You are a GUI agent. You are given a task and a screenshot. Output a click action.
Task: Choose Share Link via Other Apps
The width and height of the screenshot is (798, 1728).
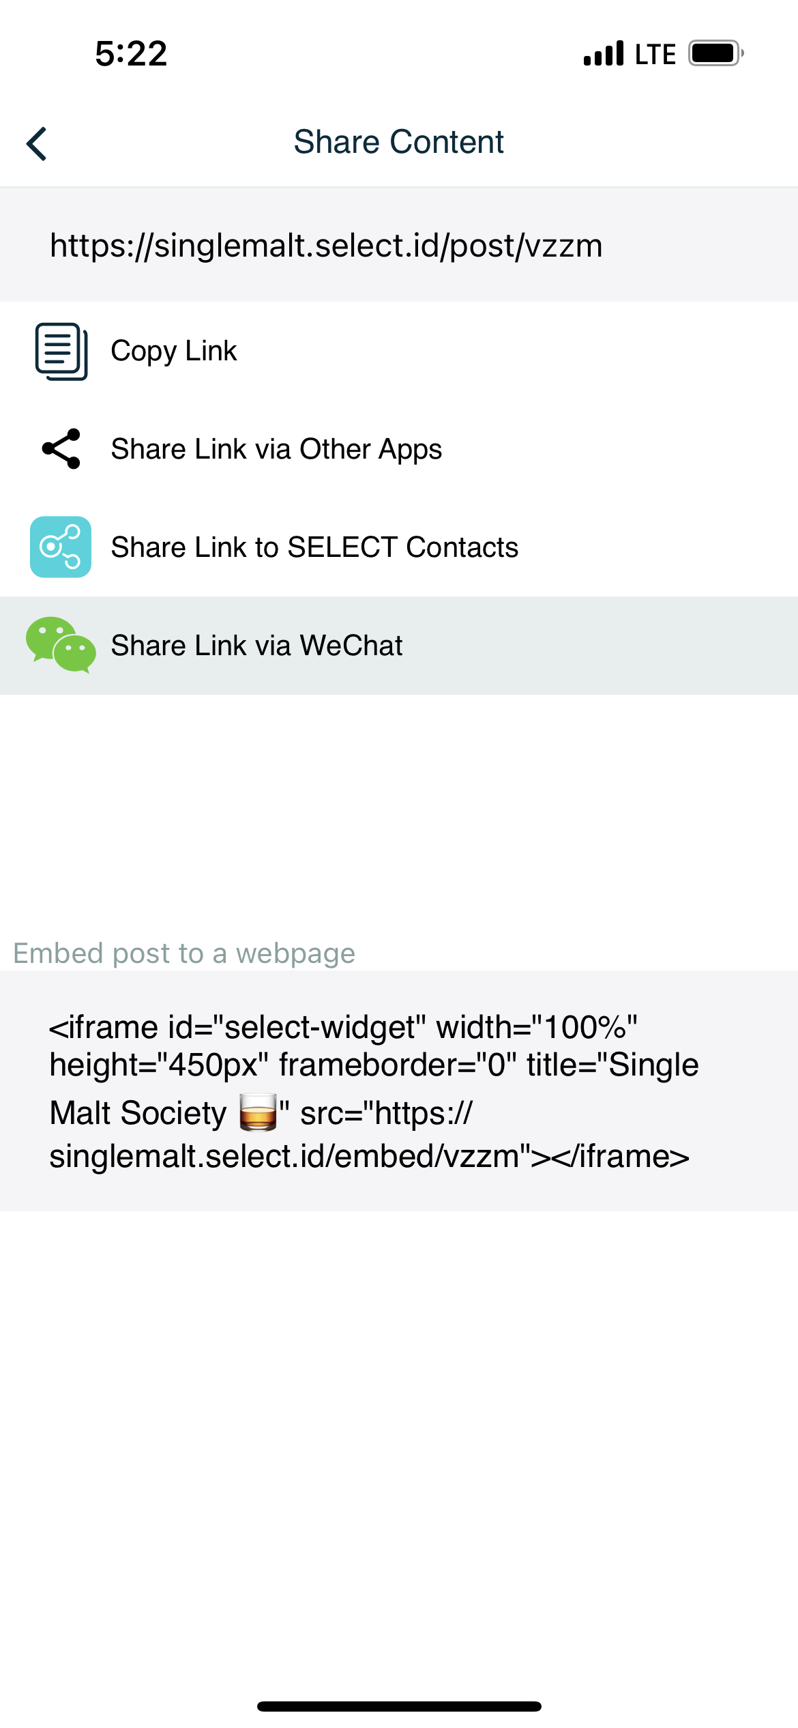click(276, 449)
